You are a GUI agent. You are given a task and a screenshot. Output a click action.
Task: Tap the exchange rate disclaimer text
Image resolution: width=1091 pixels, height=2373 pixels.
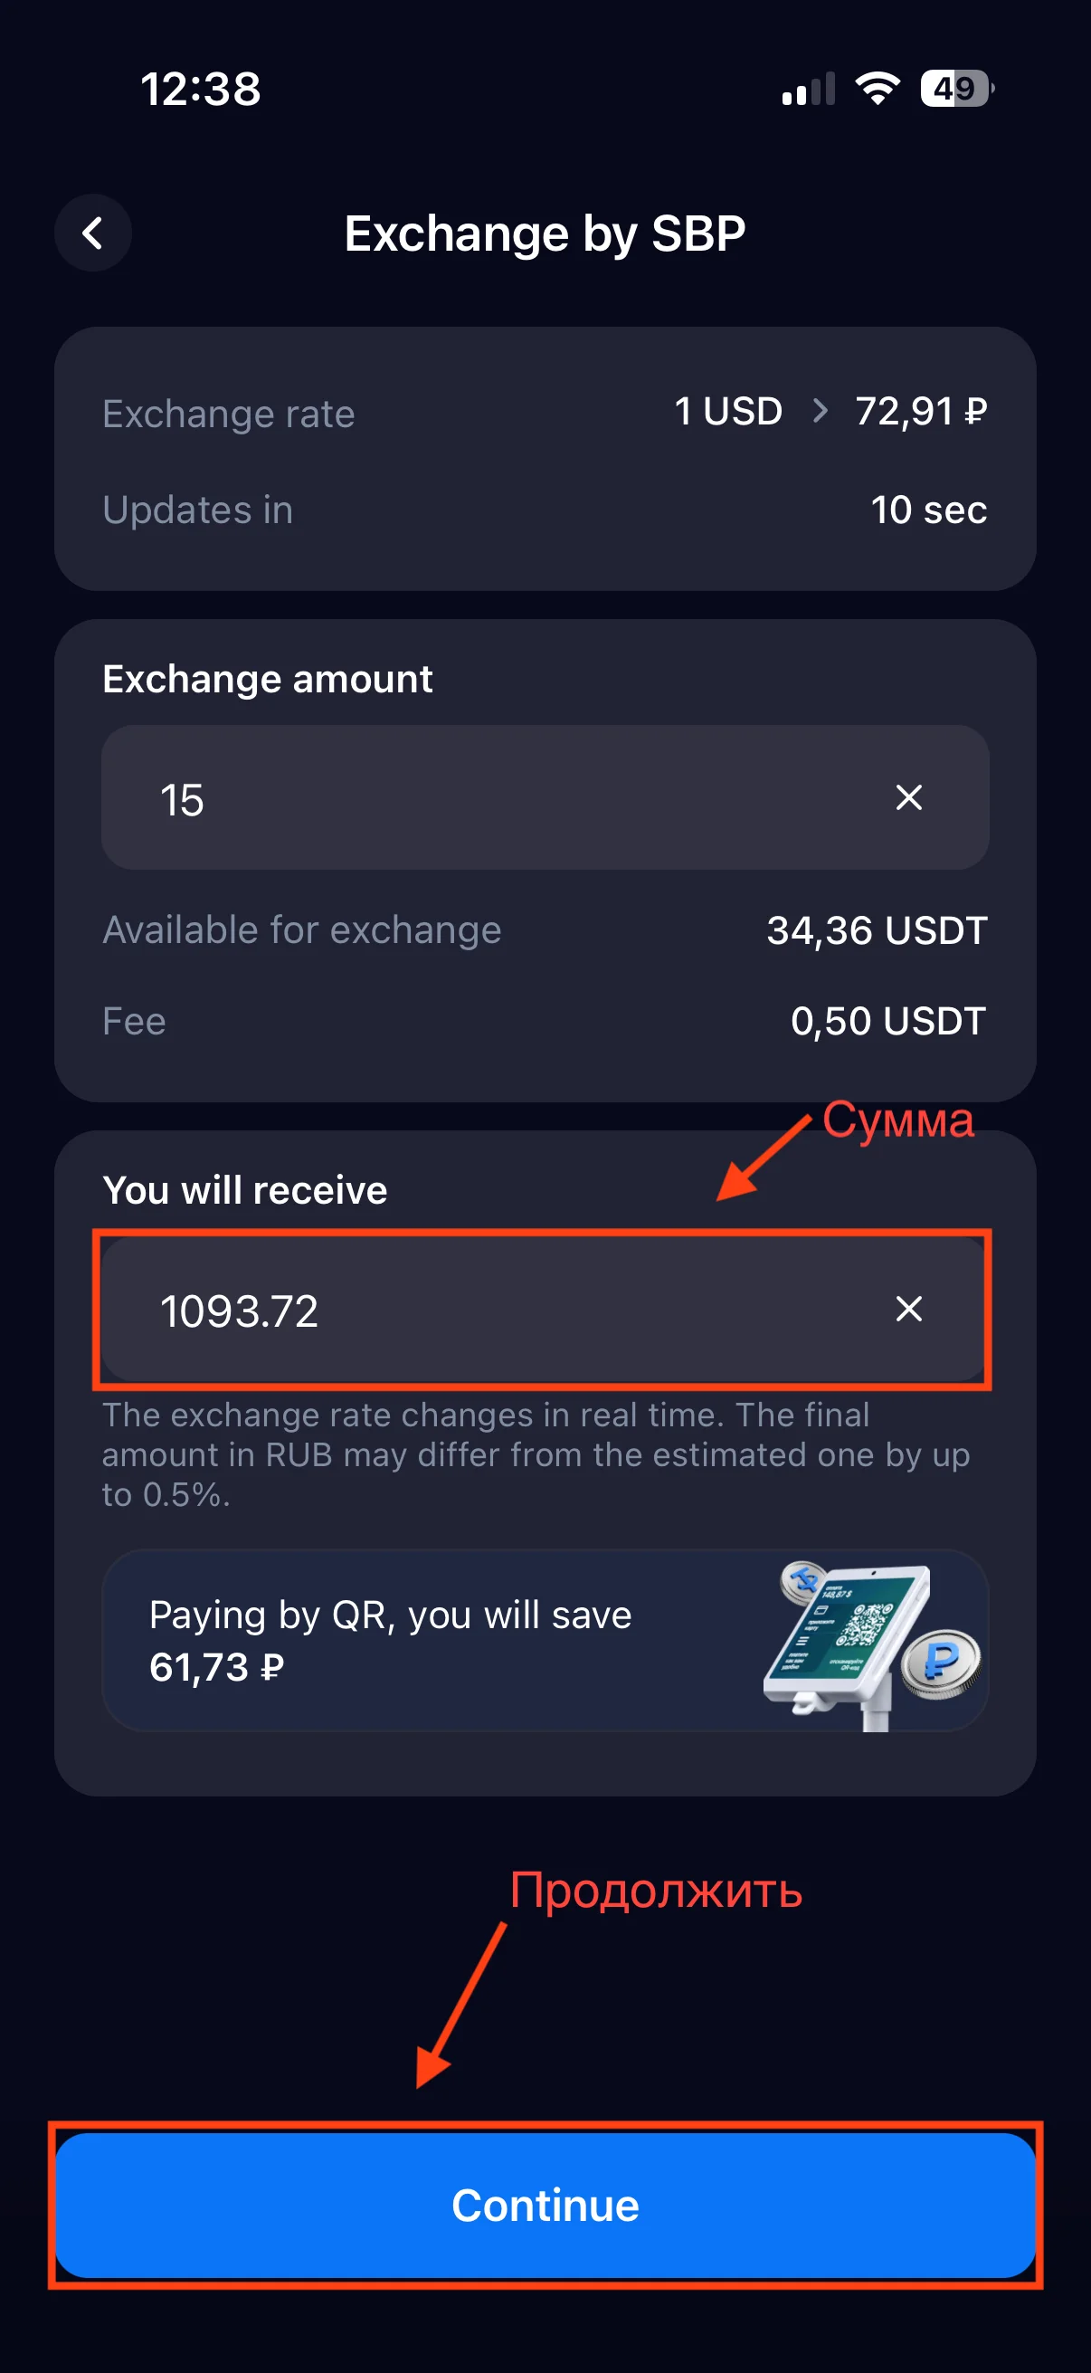click(x=534, y=1453)
